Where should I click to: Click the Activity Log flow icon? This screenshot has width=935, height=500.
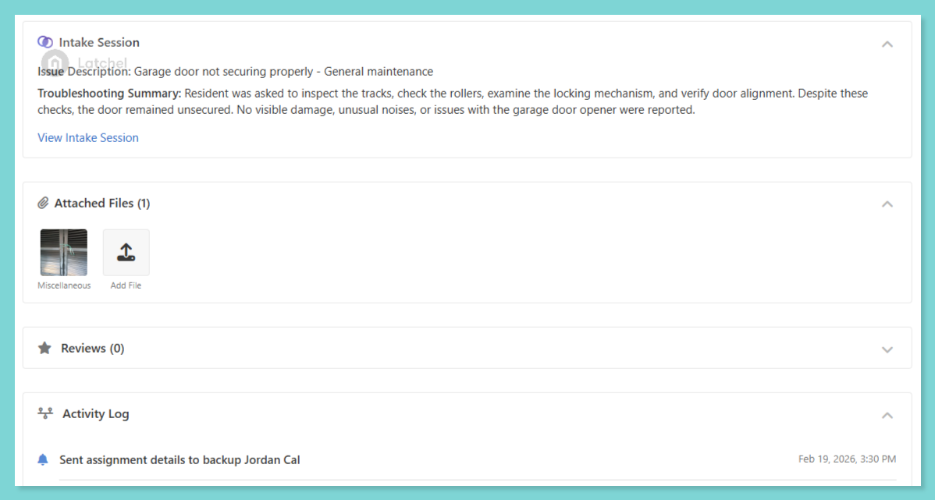click(x=45, y=413)
